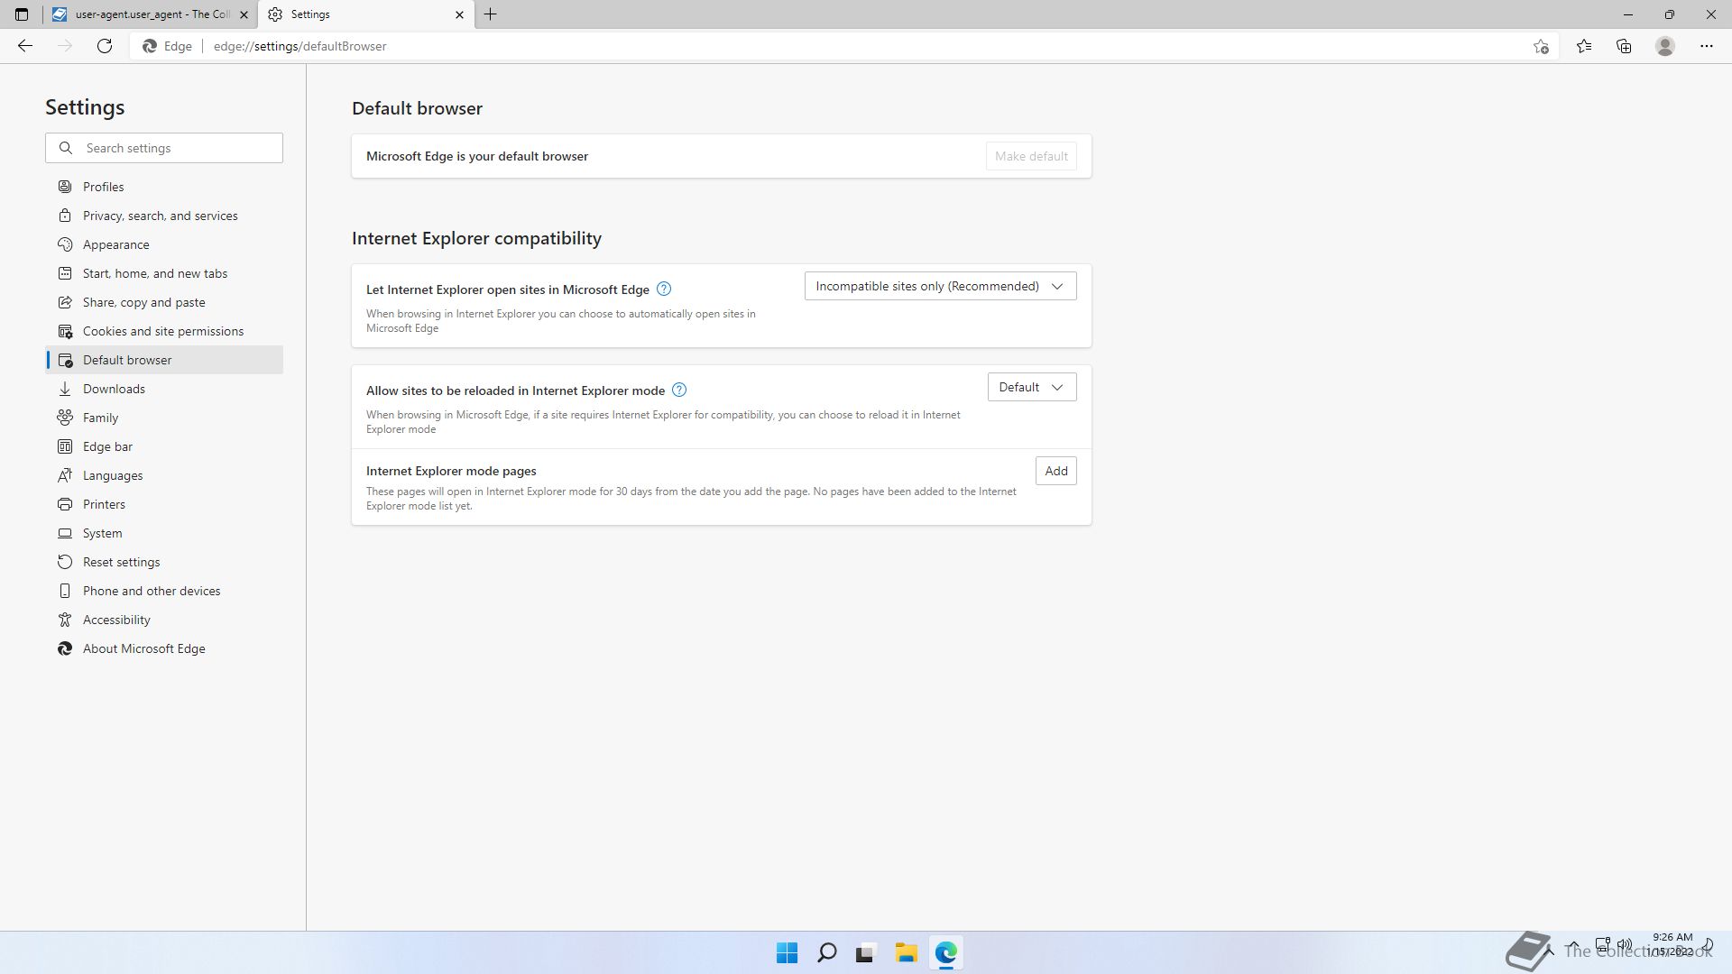This screenshot has height=974, width=1732.
Task: Reload the current page
Action: point(105,46)
